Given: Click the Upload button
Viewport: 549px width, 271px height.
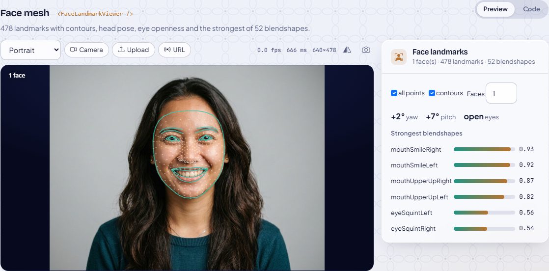Looking at the screenshot, I should 134,50.
